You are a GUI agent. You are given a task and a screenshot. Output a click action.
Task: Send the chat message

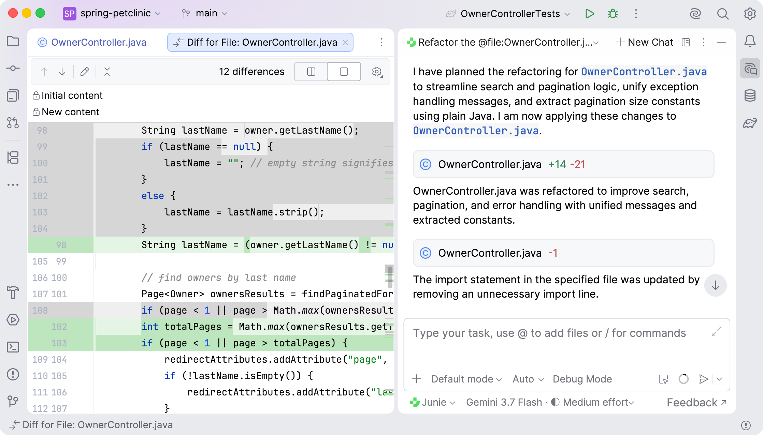tap(704, 379)
